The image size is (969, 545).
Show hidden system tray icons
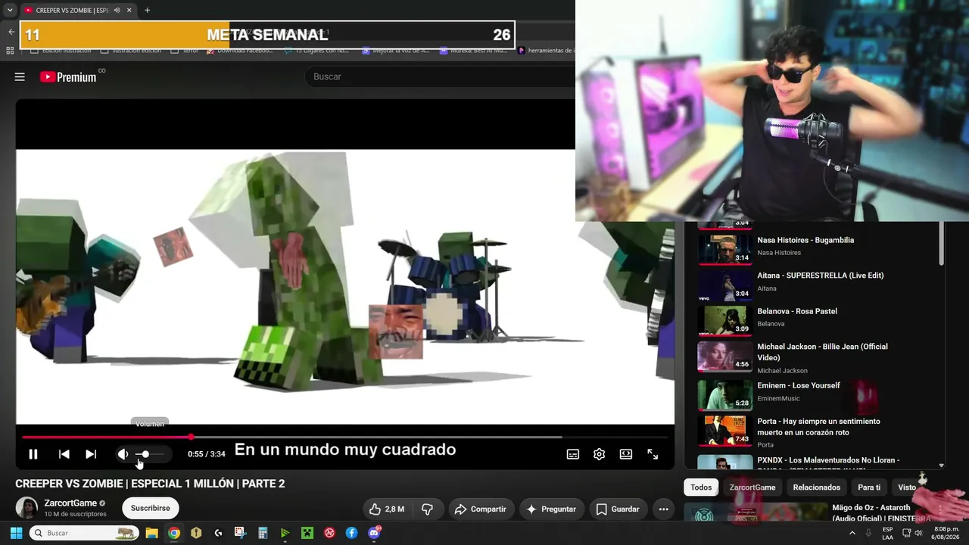pos(852,533)
